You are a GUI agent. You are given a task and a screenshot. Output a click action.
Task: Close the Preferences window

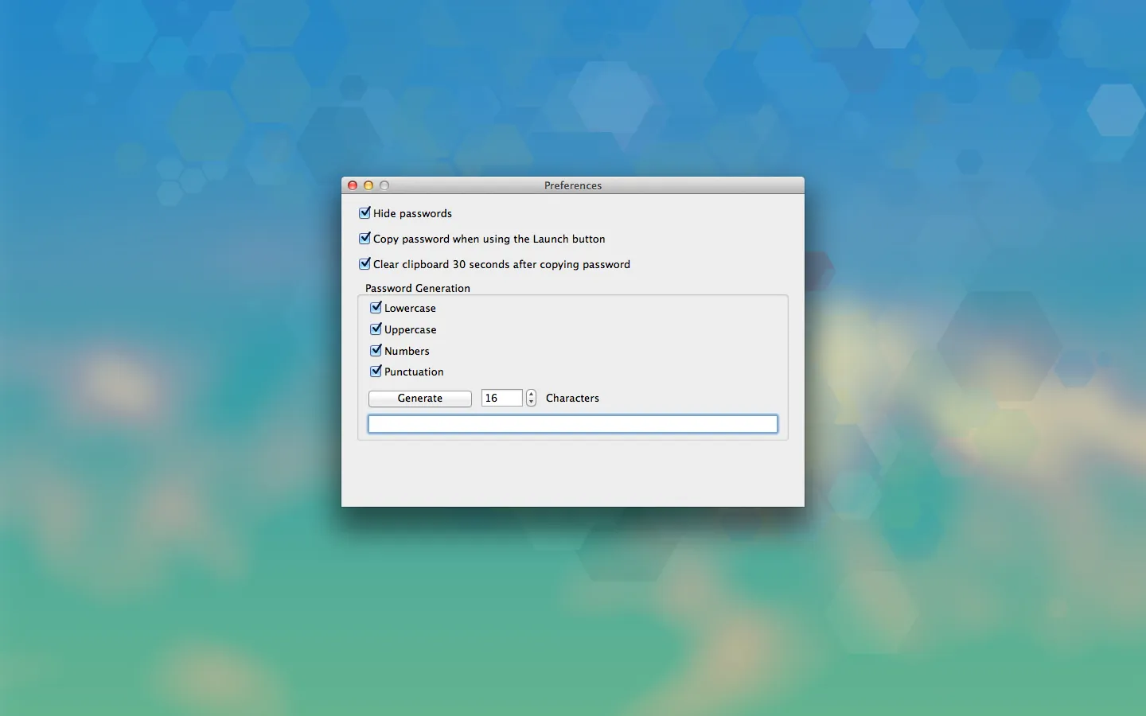(x=353, y=185)
